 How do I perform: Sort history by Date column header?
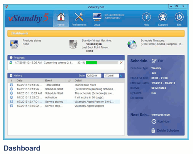tap(29, 81)
